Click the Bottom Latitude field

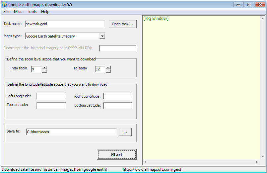118,106
